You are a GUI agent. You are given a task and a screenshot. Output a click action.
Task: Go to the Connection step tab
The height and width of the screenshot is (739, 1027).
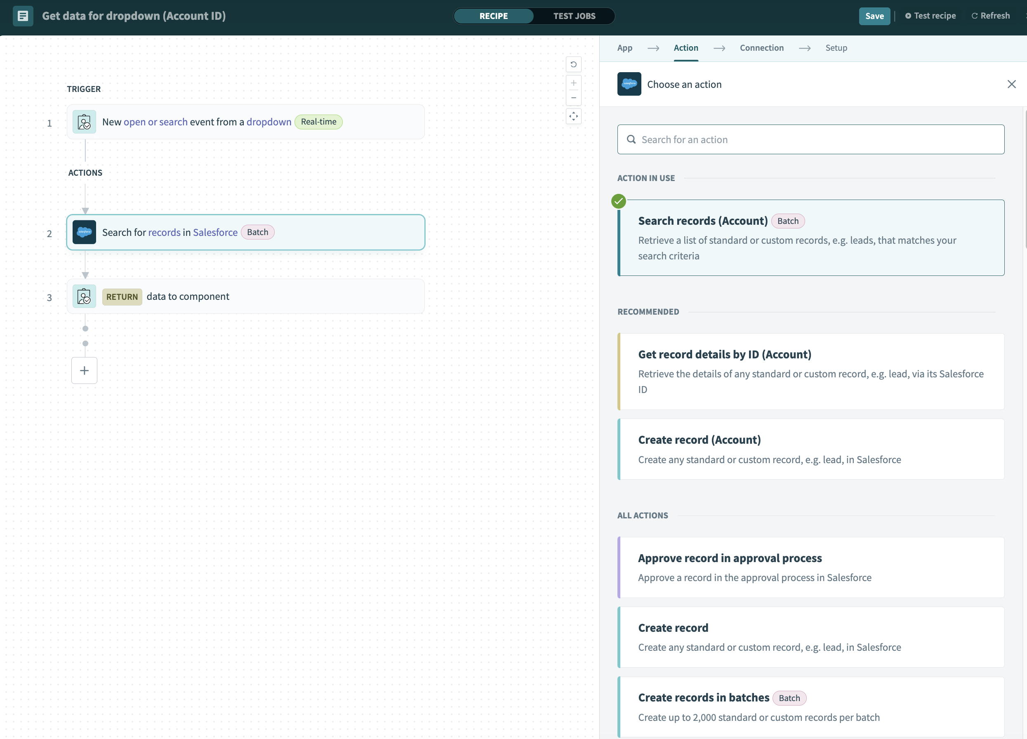click(x=761, y=48)
